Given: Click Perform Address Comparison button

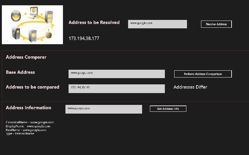Looking at the screenshot, I should tap(203, 74).
